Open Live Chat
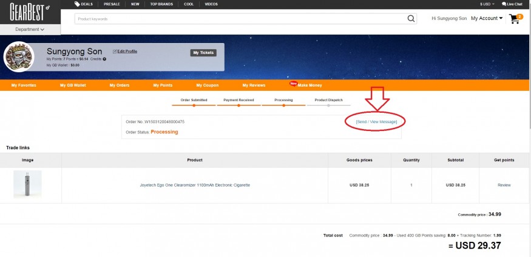531x257 pixels. point(512,4)
